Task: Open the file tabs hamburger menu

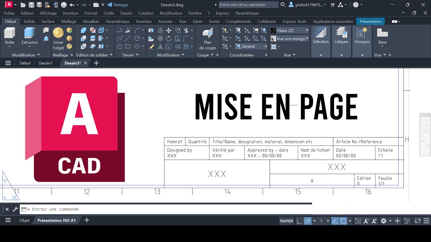Action: coord(8,63)
